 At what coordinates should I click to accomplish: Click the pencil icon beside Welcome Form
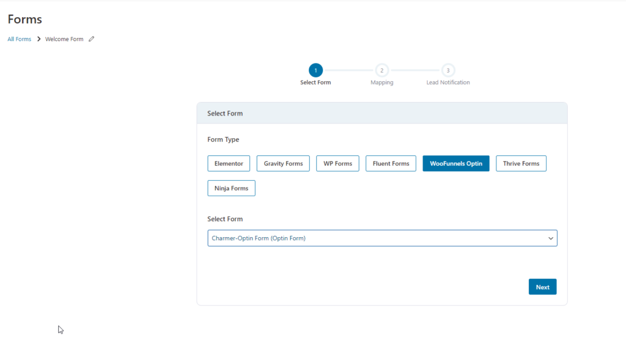coord(92,38)
